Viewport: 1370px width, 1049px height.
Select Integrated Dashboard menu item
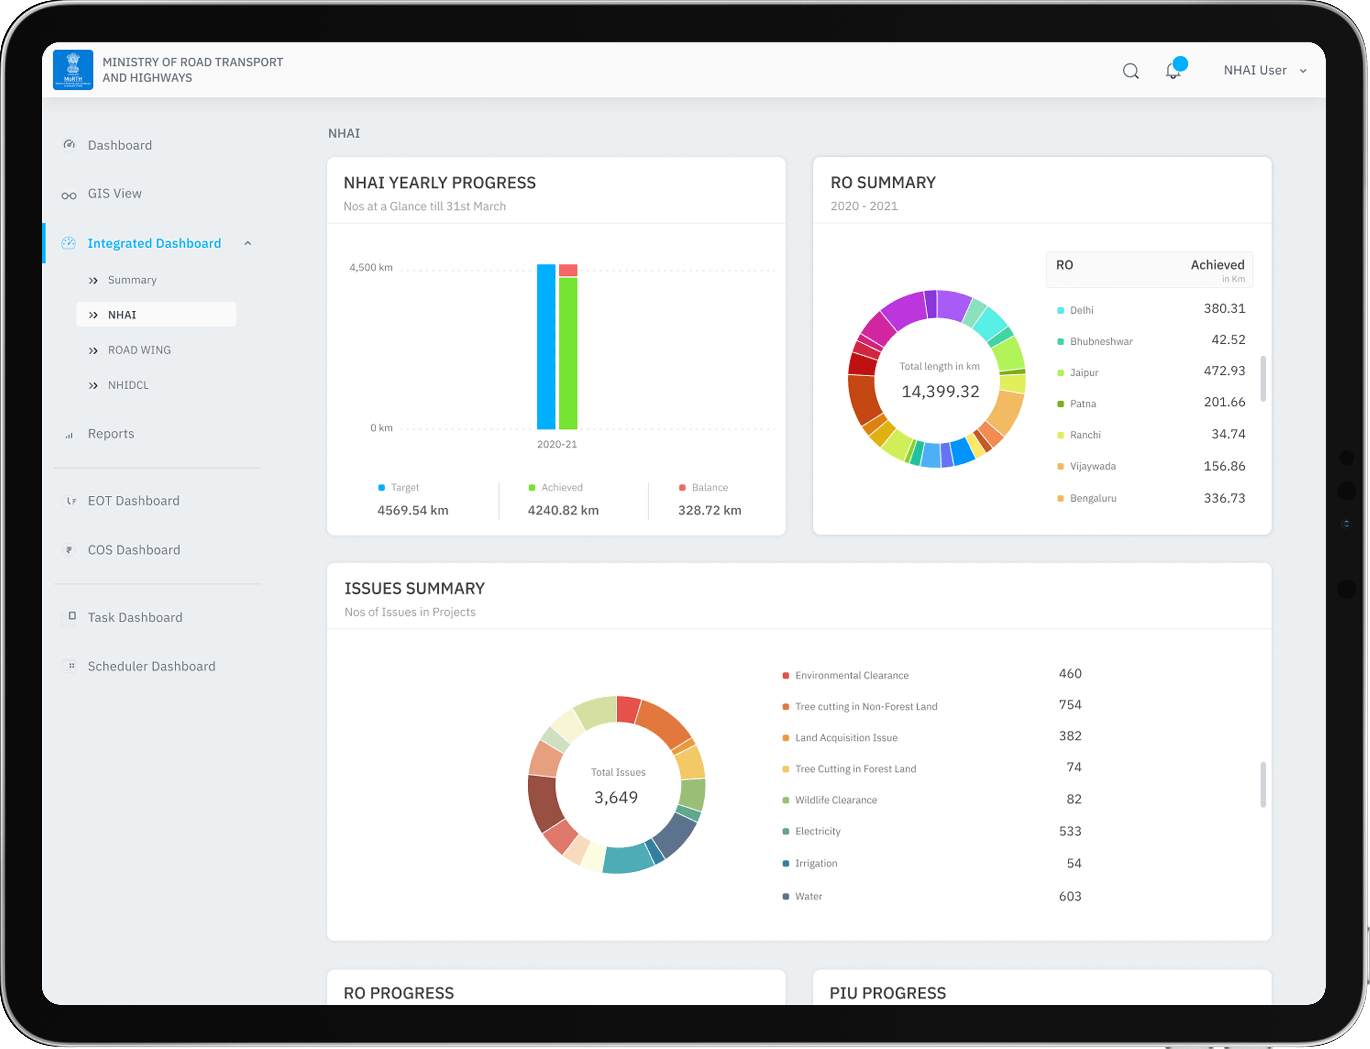click(154, 243)
